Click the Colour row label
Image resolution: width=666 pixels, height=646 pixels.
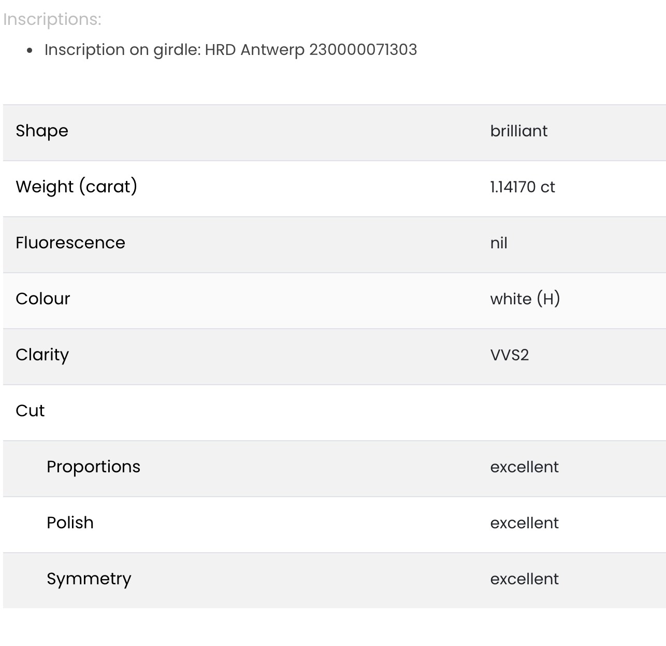[43, 299]
